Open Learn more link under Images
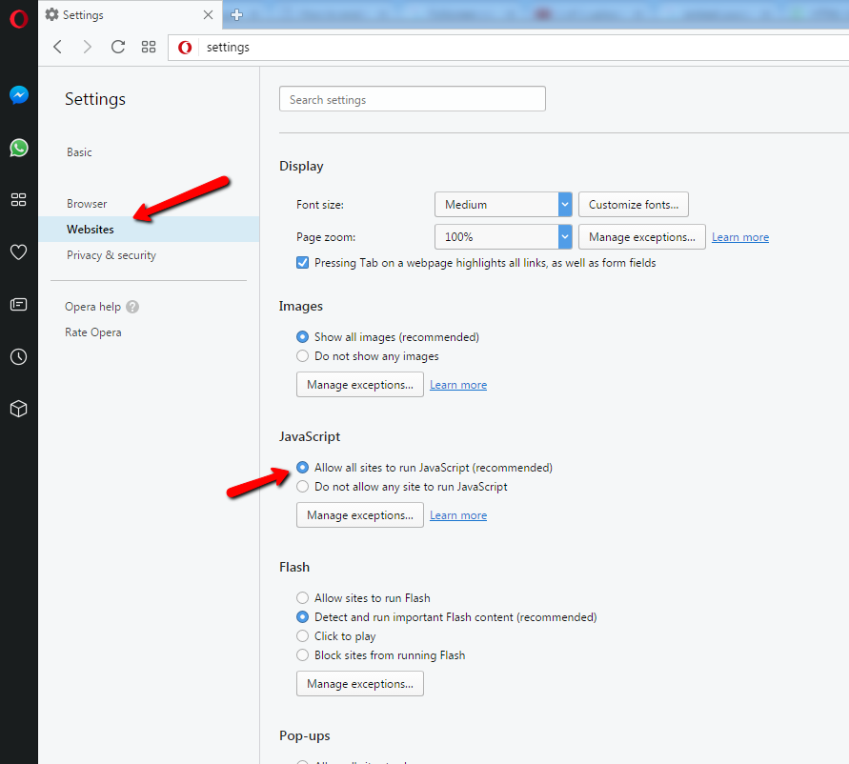This screenshot has height=764, width=849. click(x=458, y=385)
